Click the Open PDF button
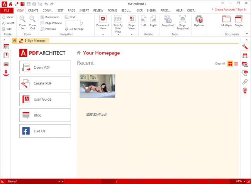The height and width of the screenshot is (184, 251). click(45, 67)
